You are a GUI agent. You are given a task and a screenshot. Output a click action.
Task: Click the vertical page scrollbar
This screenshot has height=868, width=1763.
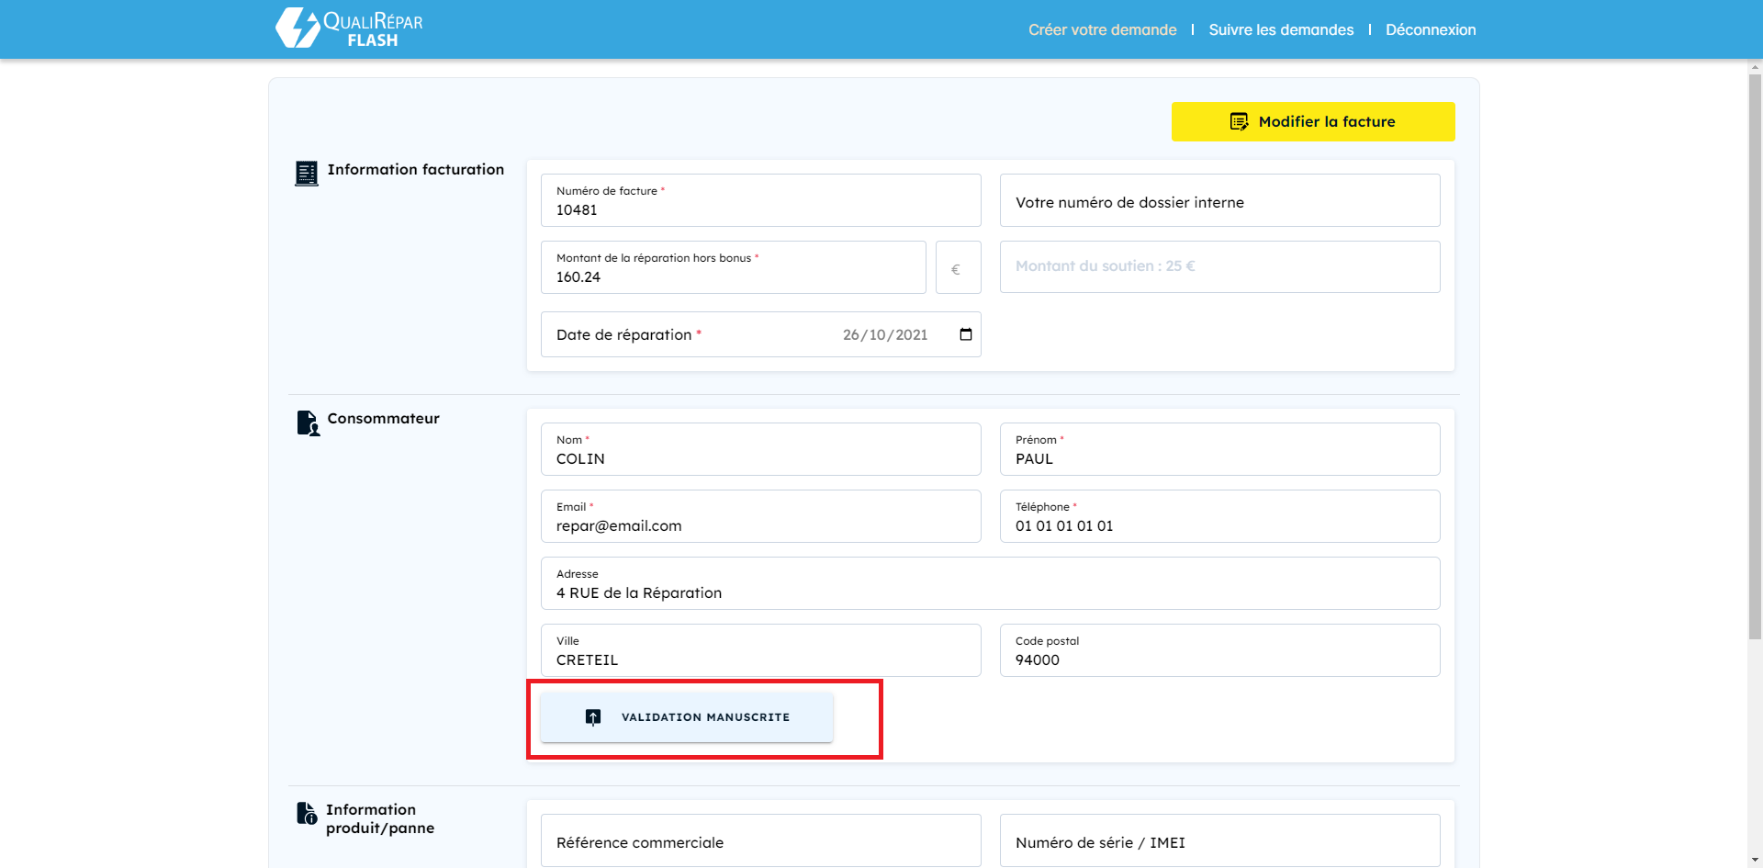tap(1755, 367)
